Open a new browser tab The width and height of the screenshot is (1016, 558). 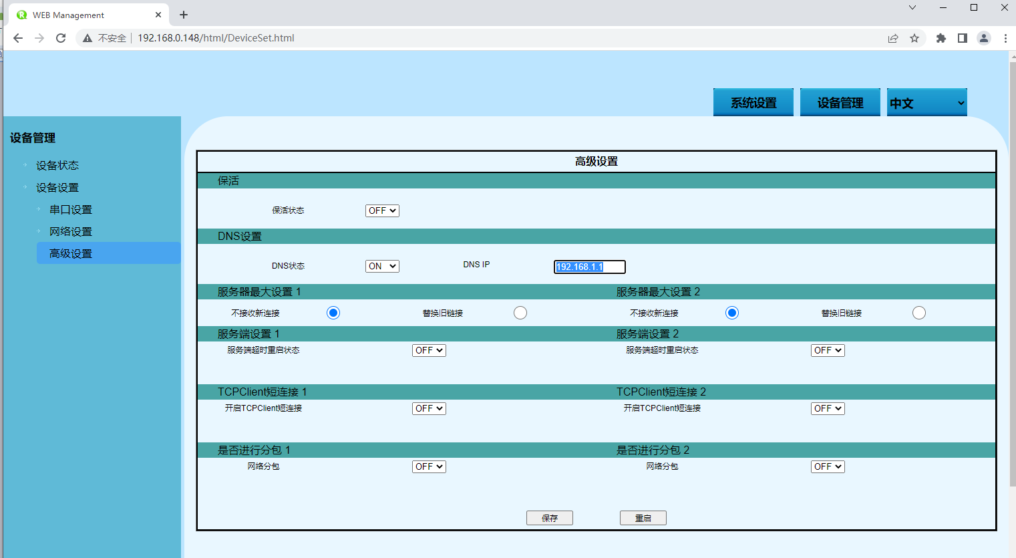click(184, 15)
